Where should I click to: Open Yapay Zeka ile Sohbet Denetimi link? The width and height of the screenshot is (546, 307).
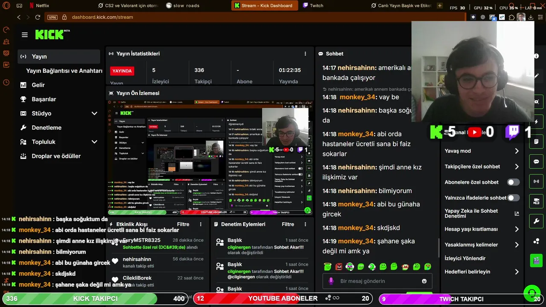(482, 214)
